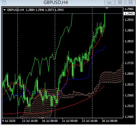Click the 28 Jul 08:00 time axis label

[110, 121]
